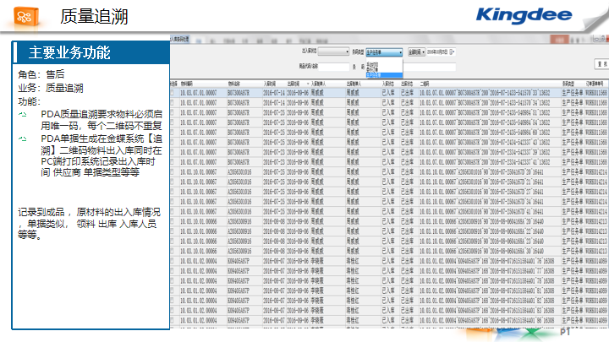Viewport: 609px width, 342px height.
Task: Open the 条码类型 dropdown showing 生产任务单
Action: pyautogui.click(x=384, y=52)
